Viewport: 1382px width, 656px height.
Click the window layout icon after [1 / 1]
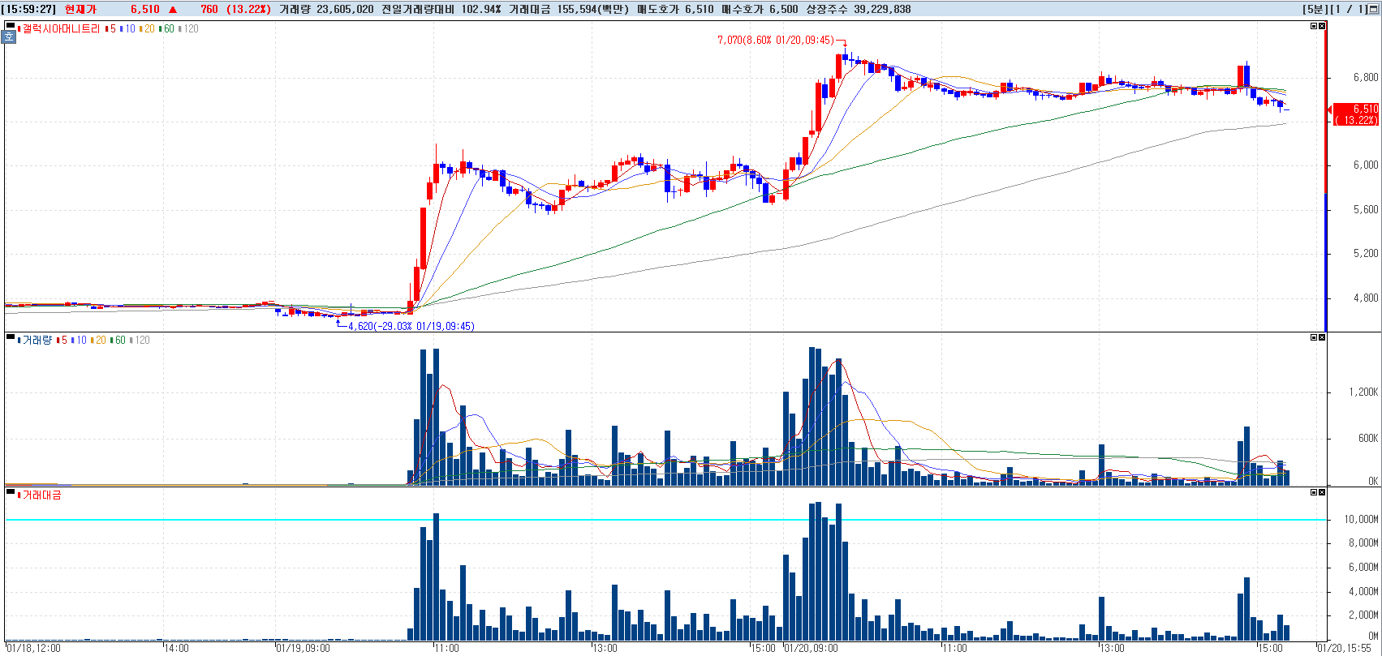click(x=1373, y=9)
